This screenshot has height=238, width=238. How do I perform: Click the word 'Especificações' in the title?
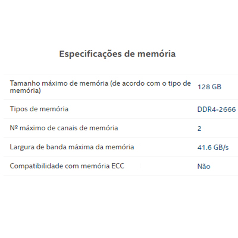90,54
